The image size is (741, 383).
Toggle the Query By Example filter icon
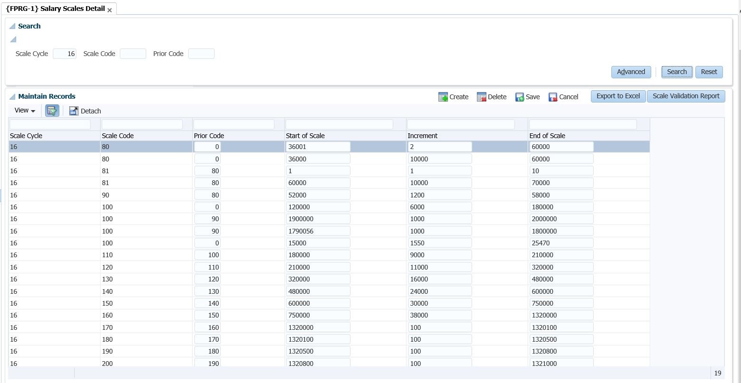click(x=52, y=111)
